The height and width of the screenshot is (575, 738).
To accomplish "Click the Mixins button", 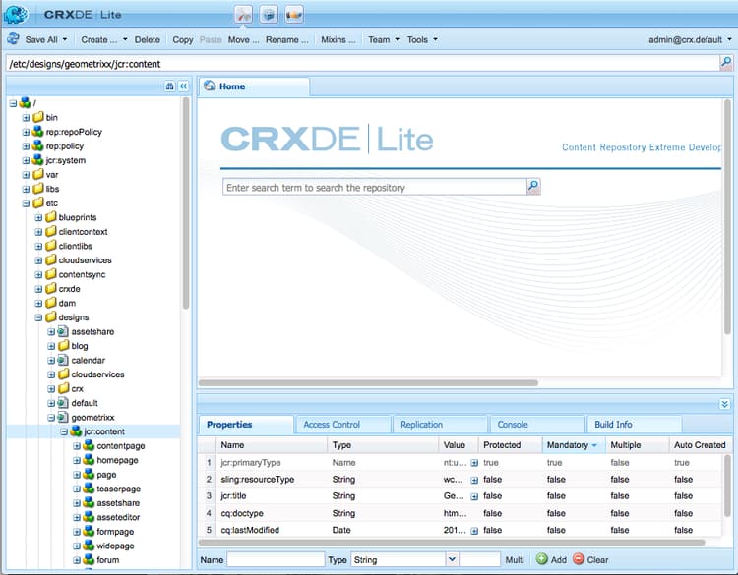I will point(338,40).
